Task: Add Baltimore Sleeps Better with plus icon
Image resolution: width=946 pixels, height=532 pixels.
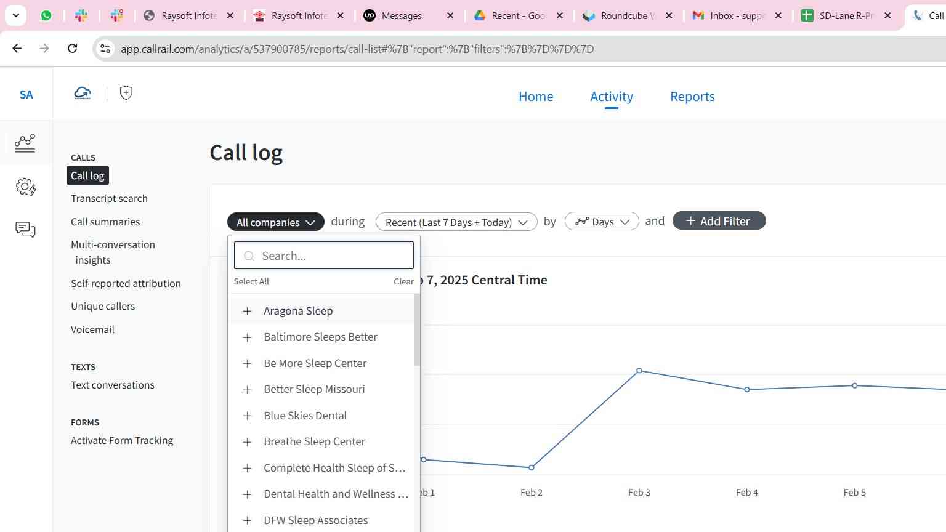Action: pos(247,337)
